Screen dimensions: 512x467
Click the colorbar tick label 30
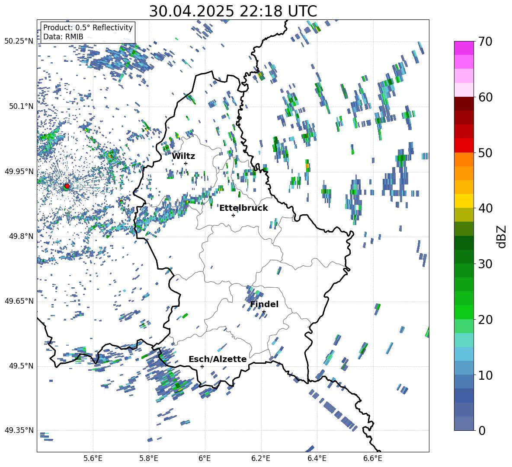click(x=485, y=264)
